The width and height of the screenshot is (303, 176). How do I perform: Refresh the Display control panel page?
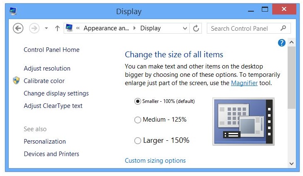point(196,28)
